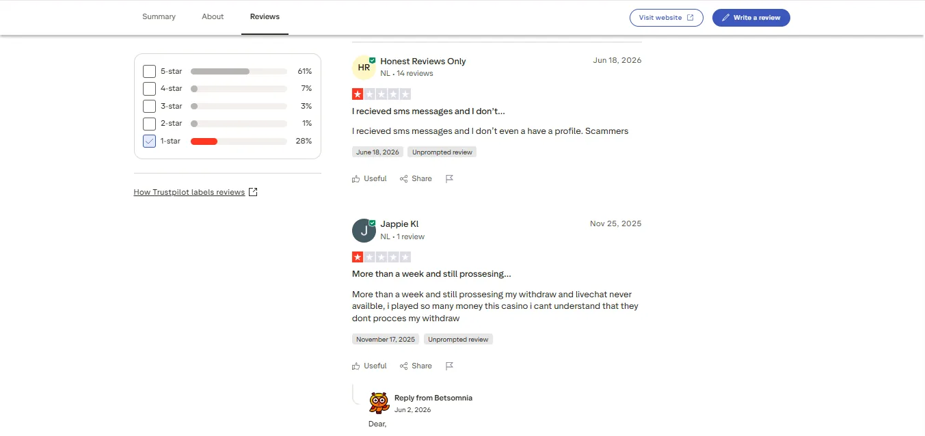Mark Jappie Kl's review as Useful
The width and height of the screenshot is (925, 436).
click(369, 366)
